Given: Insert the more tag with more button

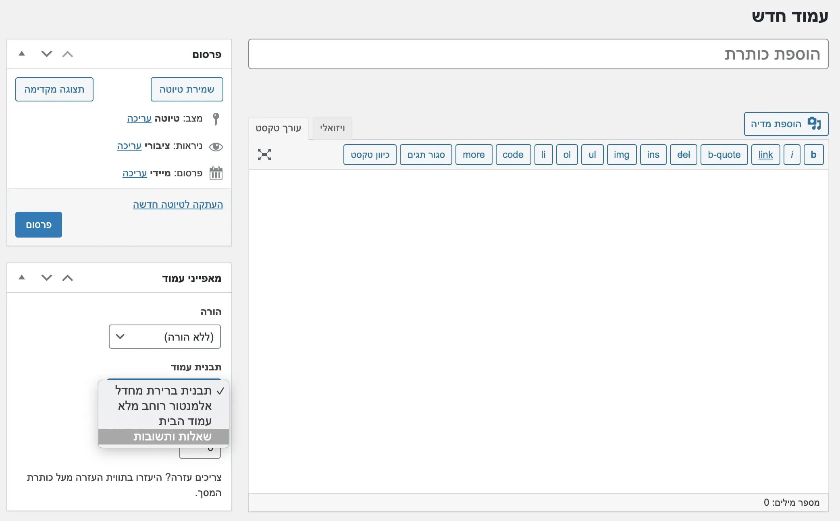Looking at the screenshot, I should [x=474, y=155].
